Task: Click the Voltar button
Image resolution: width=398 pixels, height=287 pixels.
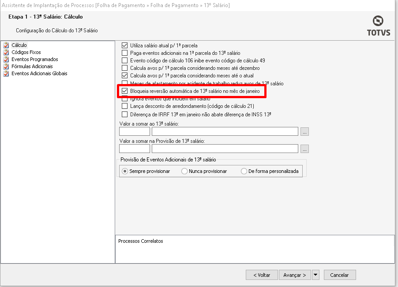Action: [x=262, y=275]
